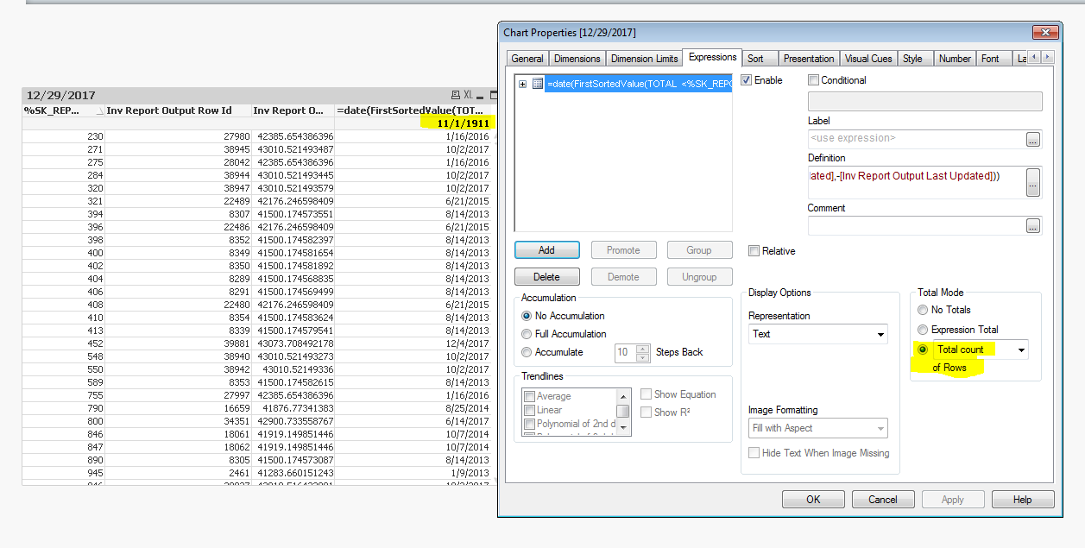Toggle the Enable checkbox
The width and height of the screenshot is (1085, 548).
pyautogui.click(x=747, y=80)
